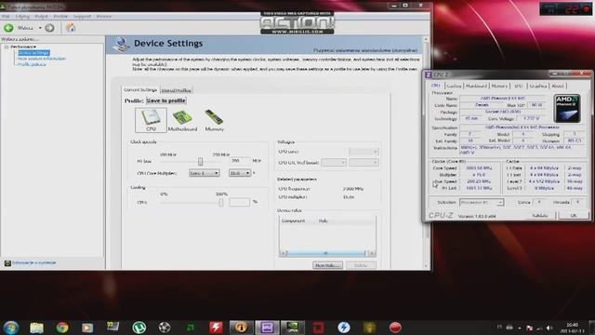Click the volume speaker tray icon
Screen dimensions: 595x335
click(x=549, y=328)
